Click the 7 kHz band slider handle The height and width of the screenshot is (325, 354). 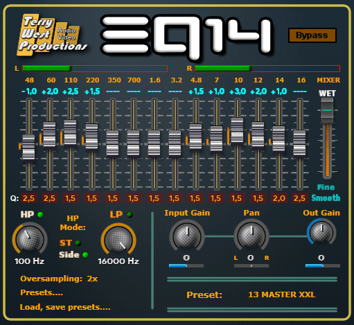(216, 139)
